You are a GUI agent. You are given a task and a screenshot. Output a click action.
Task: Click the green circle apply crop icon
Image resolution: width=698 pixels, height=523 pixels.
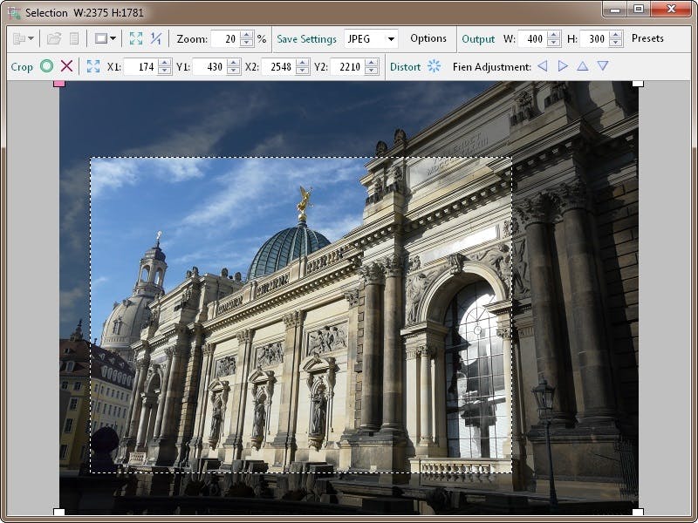[x=46, y=66]
